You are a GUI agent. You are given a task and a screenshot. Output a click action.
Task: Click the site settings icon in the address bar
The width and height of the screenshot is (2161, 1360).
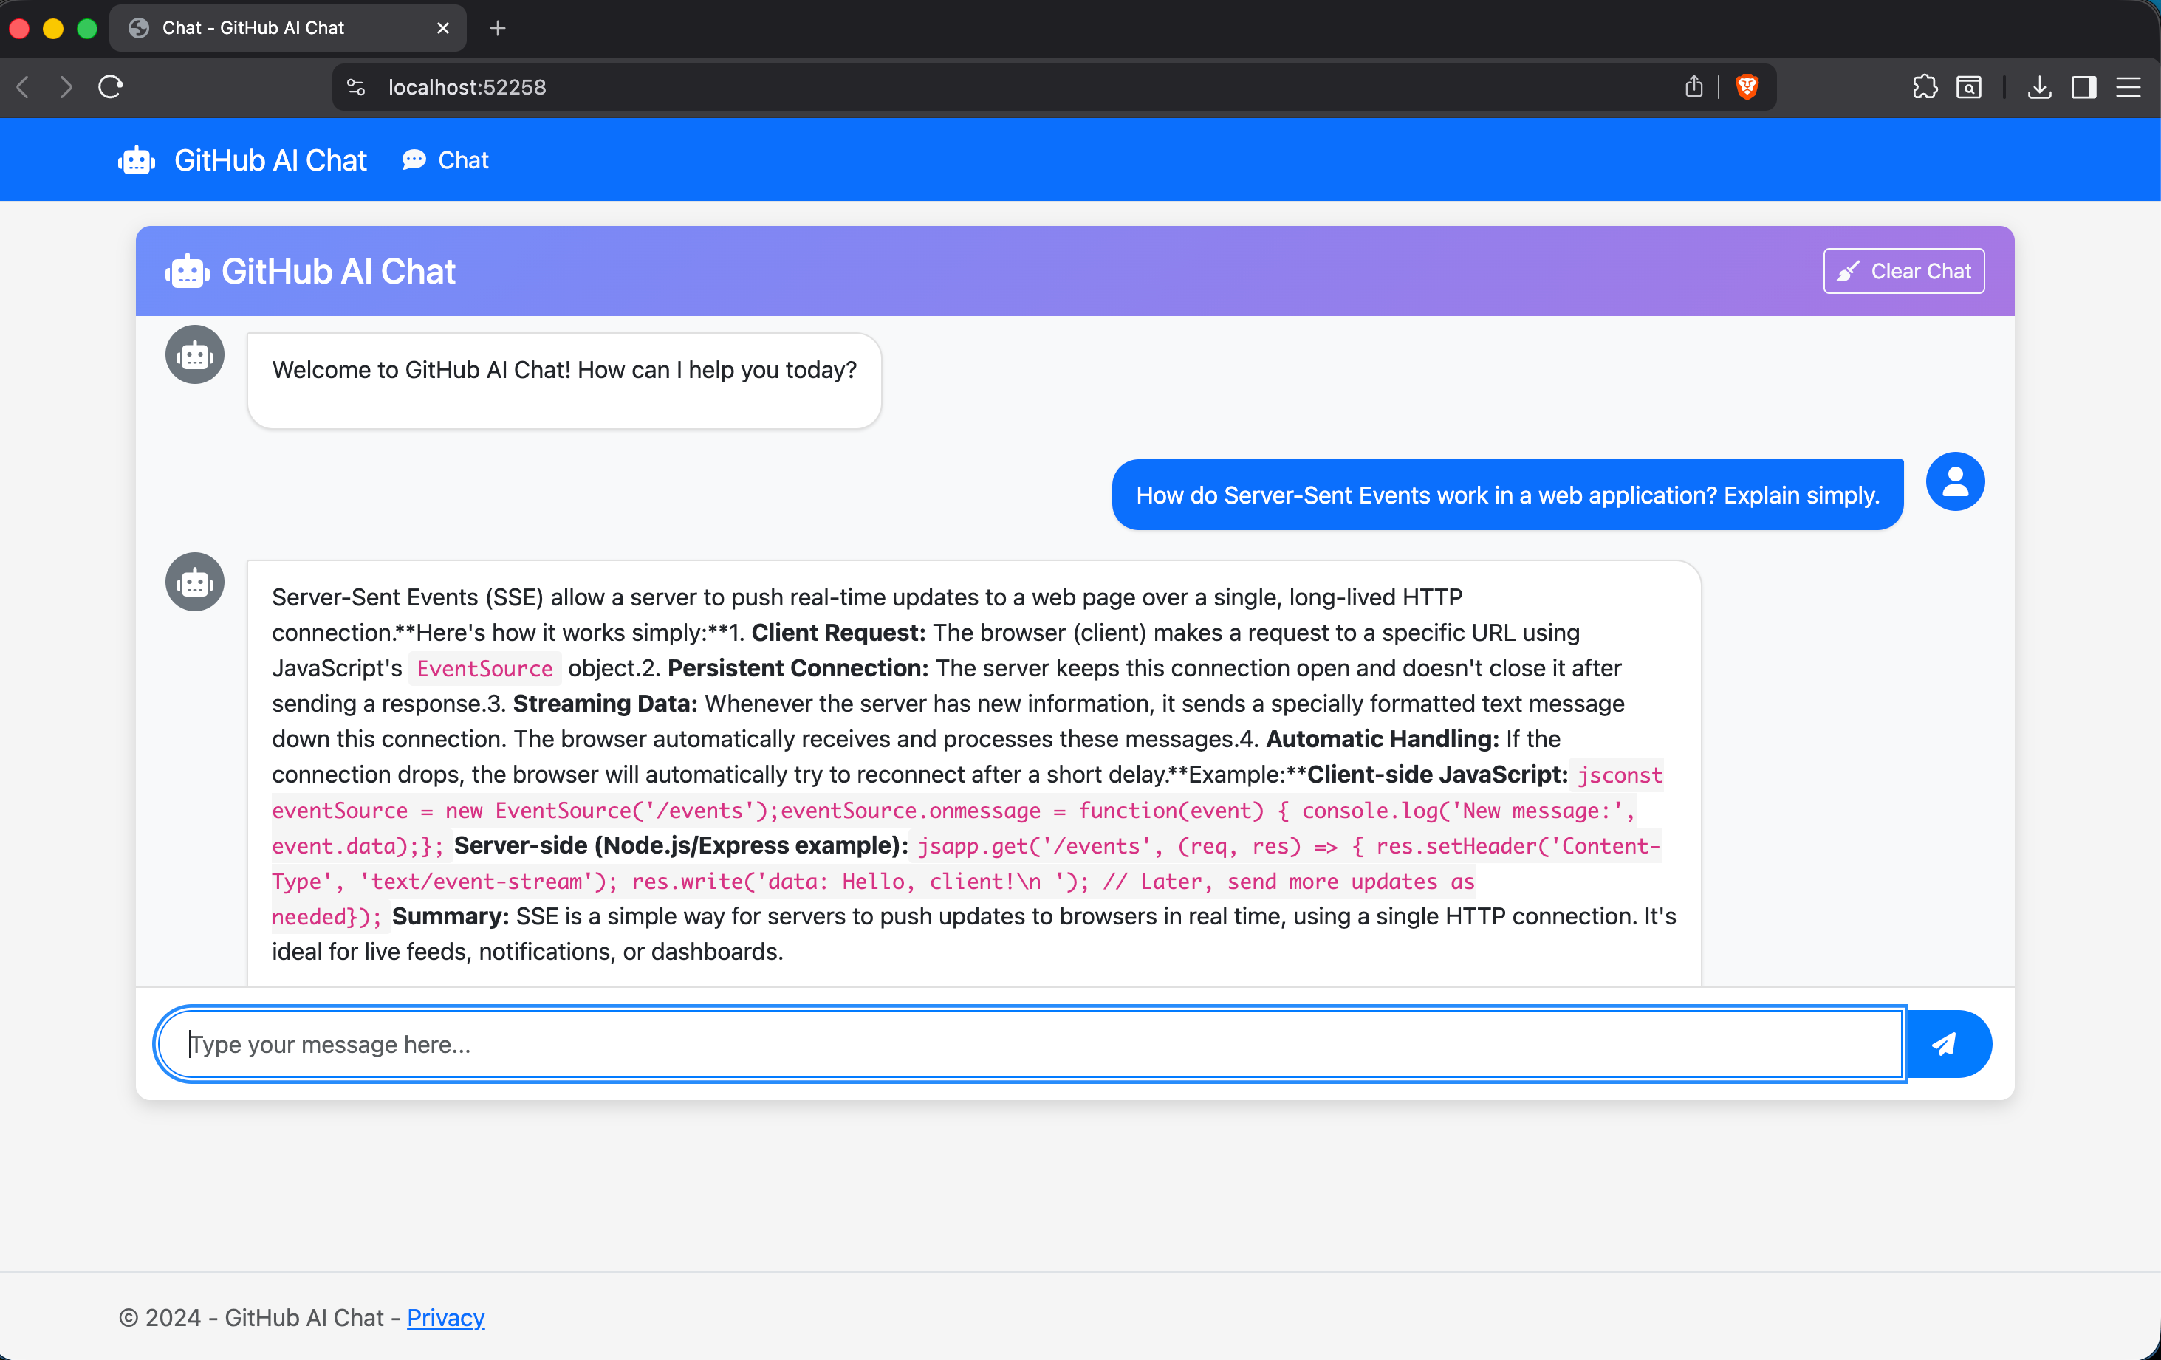pyautogui.click(x=355, y=87)
